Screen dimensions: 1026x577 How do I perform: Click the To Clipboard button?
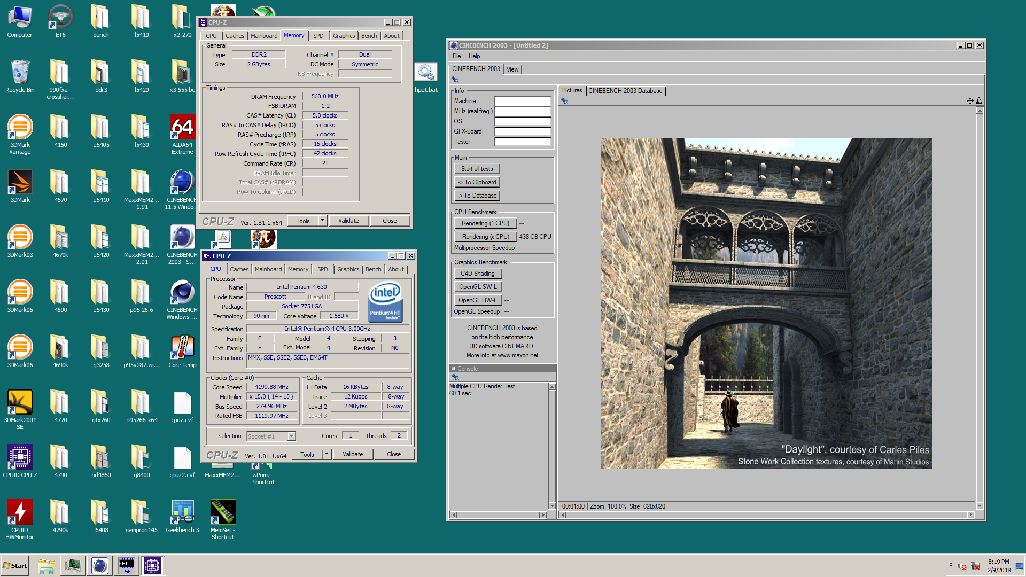477,182
